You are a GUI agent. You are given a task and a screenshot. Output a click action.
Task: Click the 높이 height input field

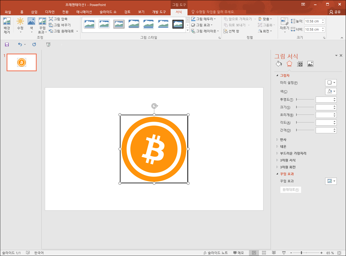(x=313, y=21)
